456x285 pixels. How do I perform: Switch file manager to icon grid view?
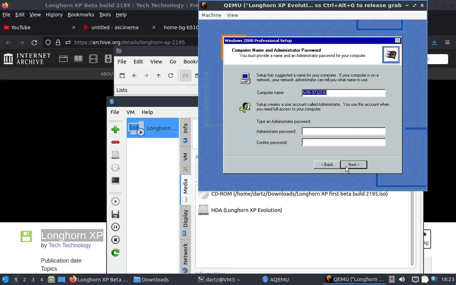(186, 76)
